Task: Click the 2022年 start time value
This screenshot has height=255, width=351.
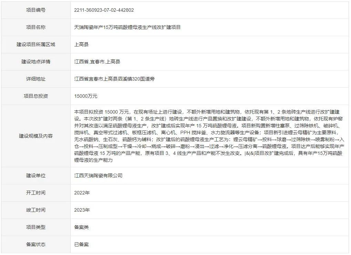Action: pos(82,193)
